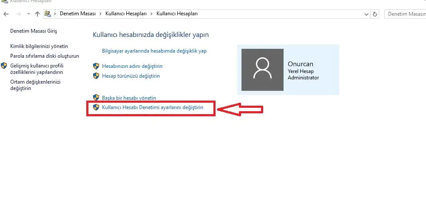Click shield icon beside Kullanıcı Hesabı Denetimi
The image size is (426, 219).
tap(96, 107)
